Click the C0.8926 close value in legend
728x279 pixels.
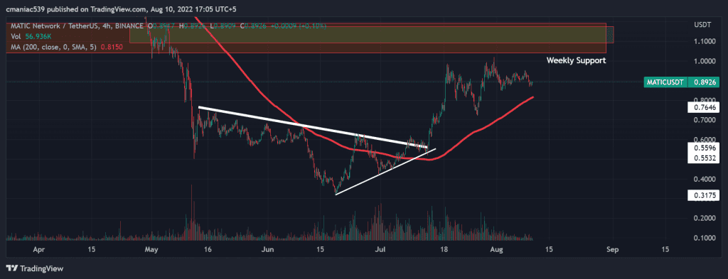[x=252, y=27]
